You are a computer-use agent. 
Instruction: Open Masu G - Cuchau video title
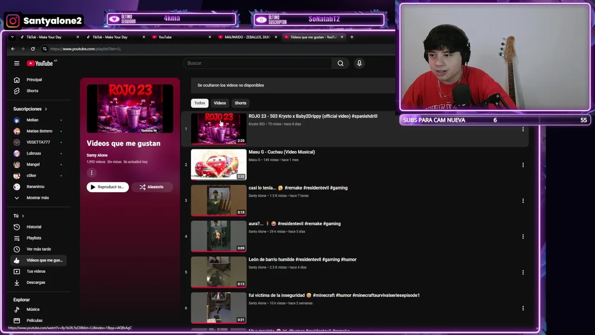[282, 152]
